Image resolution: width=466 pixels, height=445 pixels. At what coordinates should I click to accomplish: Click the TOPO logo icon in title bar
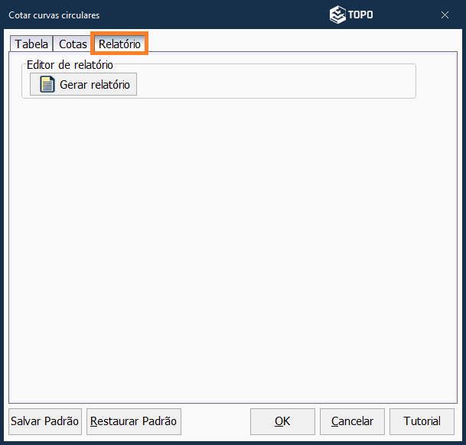point(337,15)
